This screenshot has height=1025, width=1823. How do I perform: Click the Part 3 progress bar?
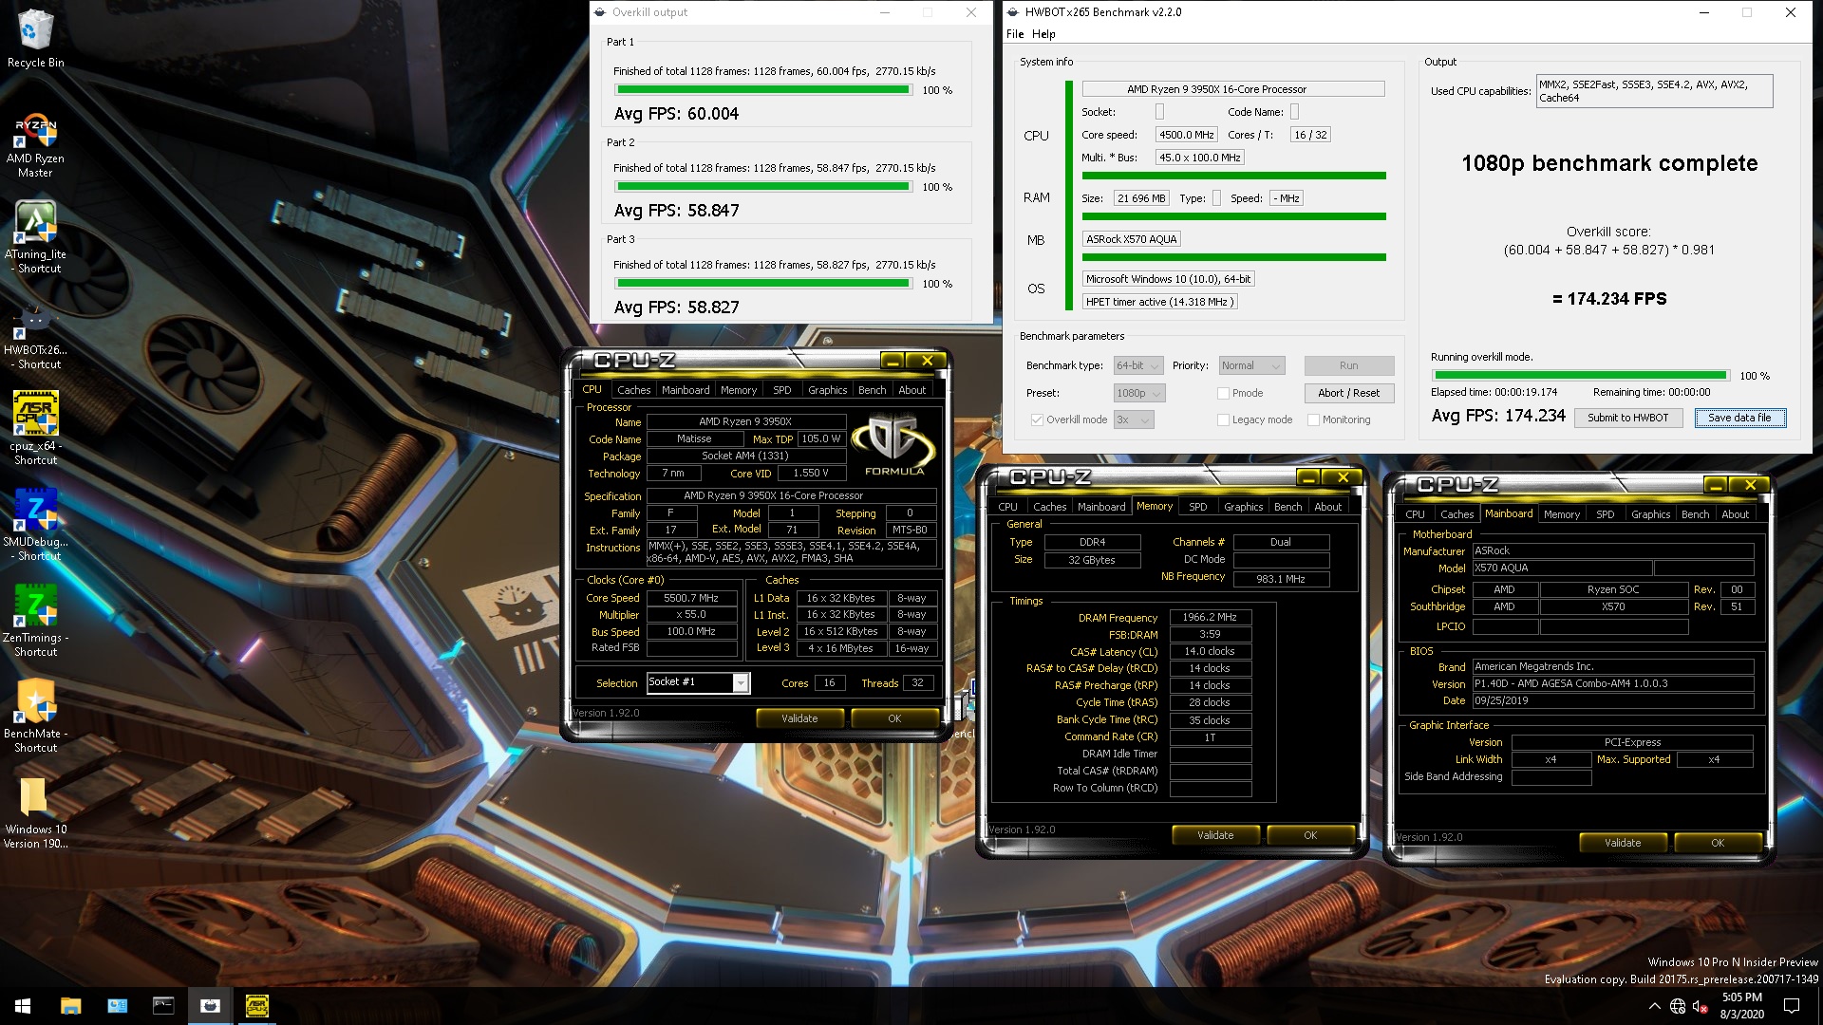pyautogui.click(x=762, y=284)
